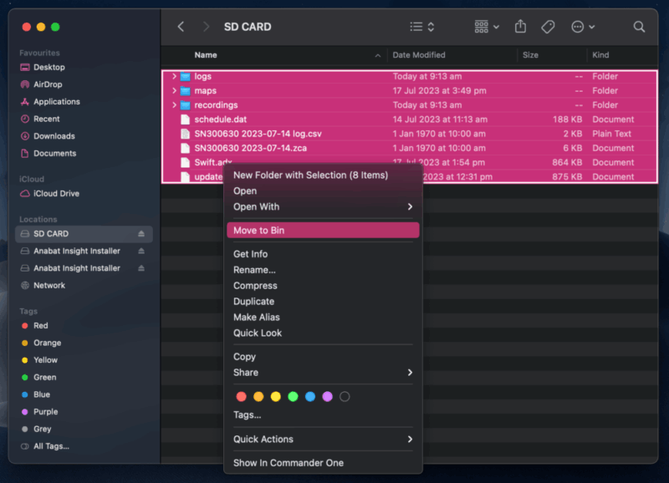Click the Share icon in toolbar
669x483 pixels.
[520, 27]
